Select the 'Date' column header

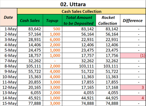point(8,17)
